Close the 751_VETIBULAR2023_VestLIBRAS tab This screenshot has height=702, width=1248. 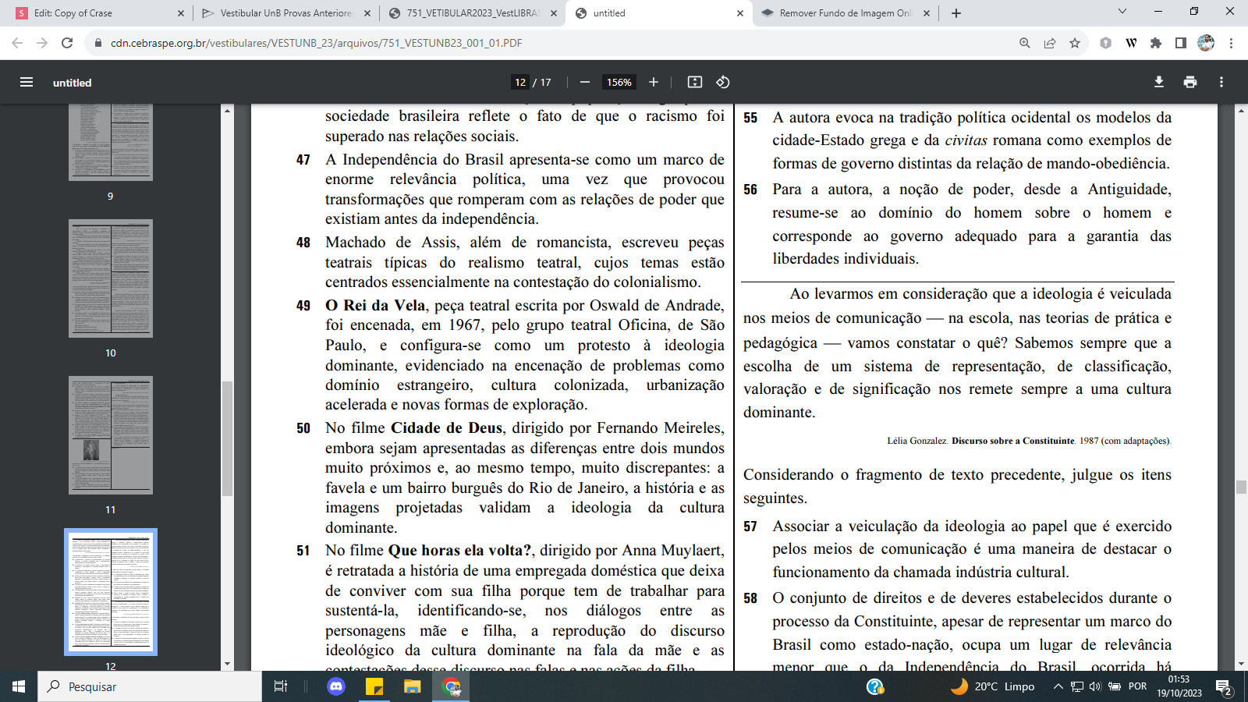(554, 13)
